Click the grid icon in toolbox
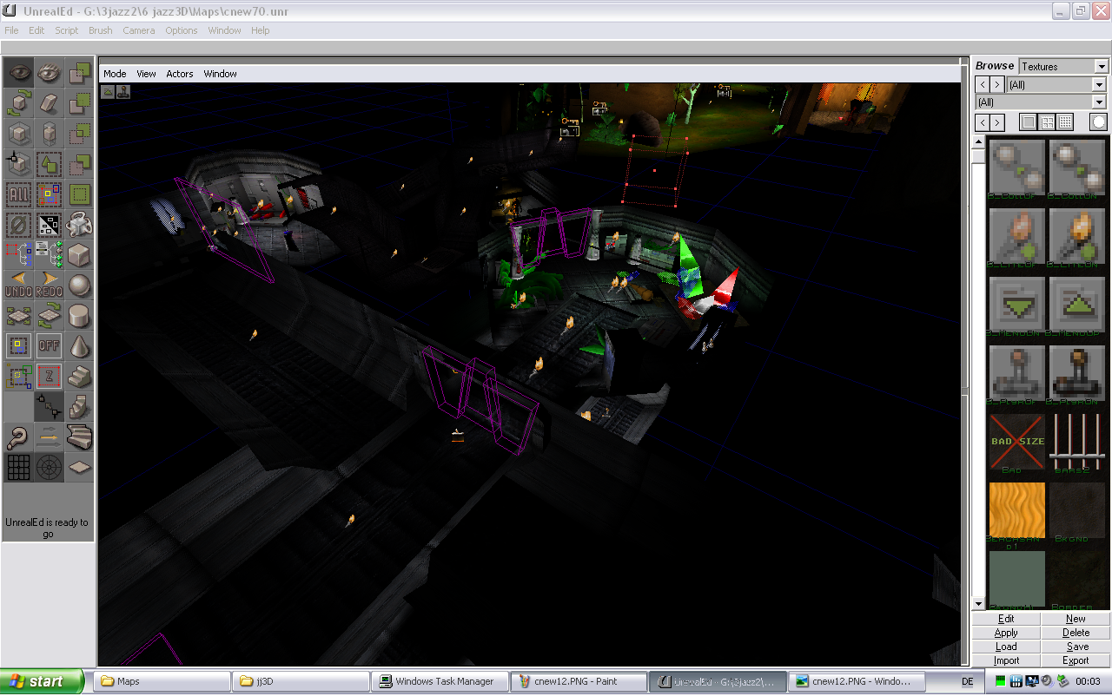 pos(19,468)
